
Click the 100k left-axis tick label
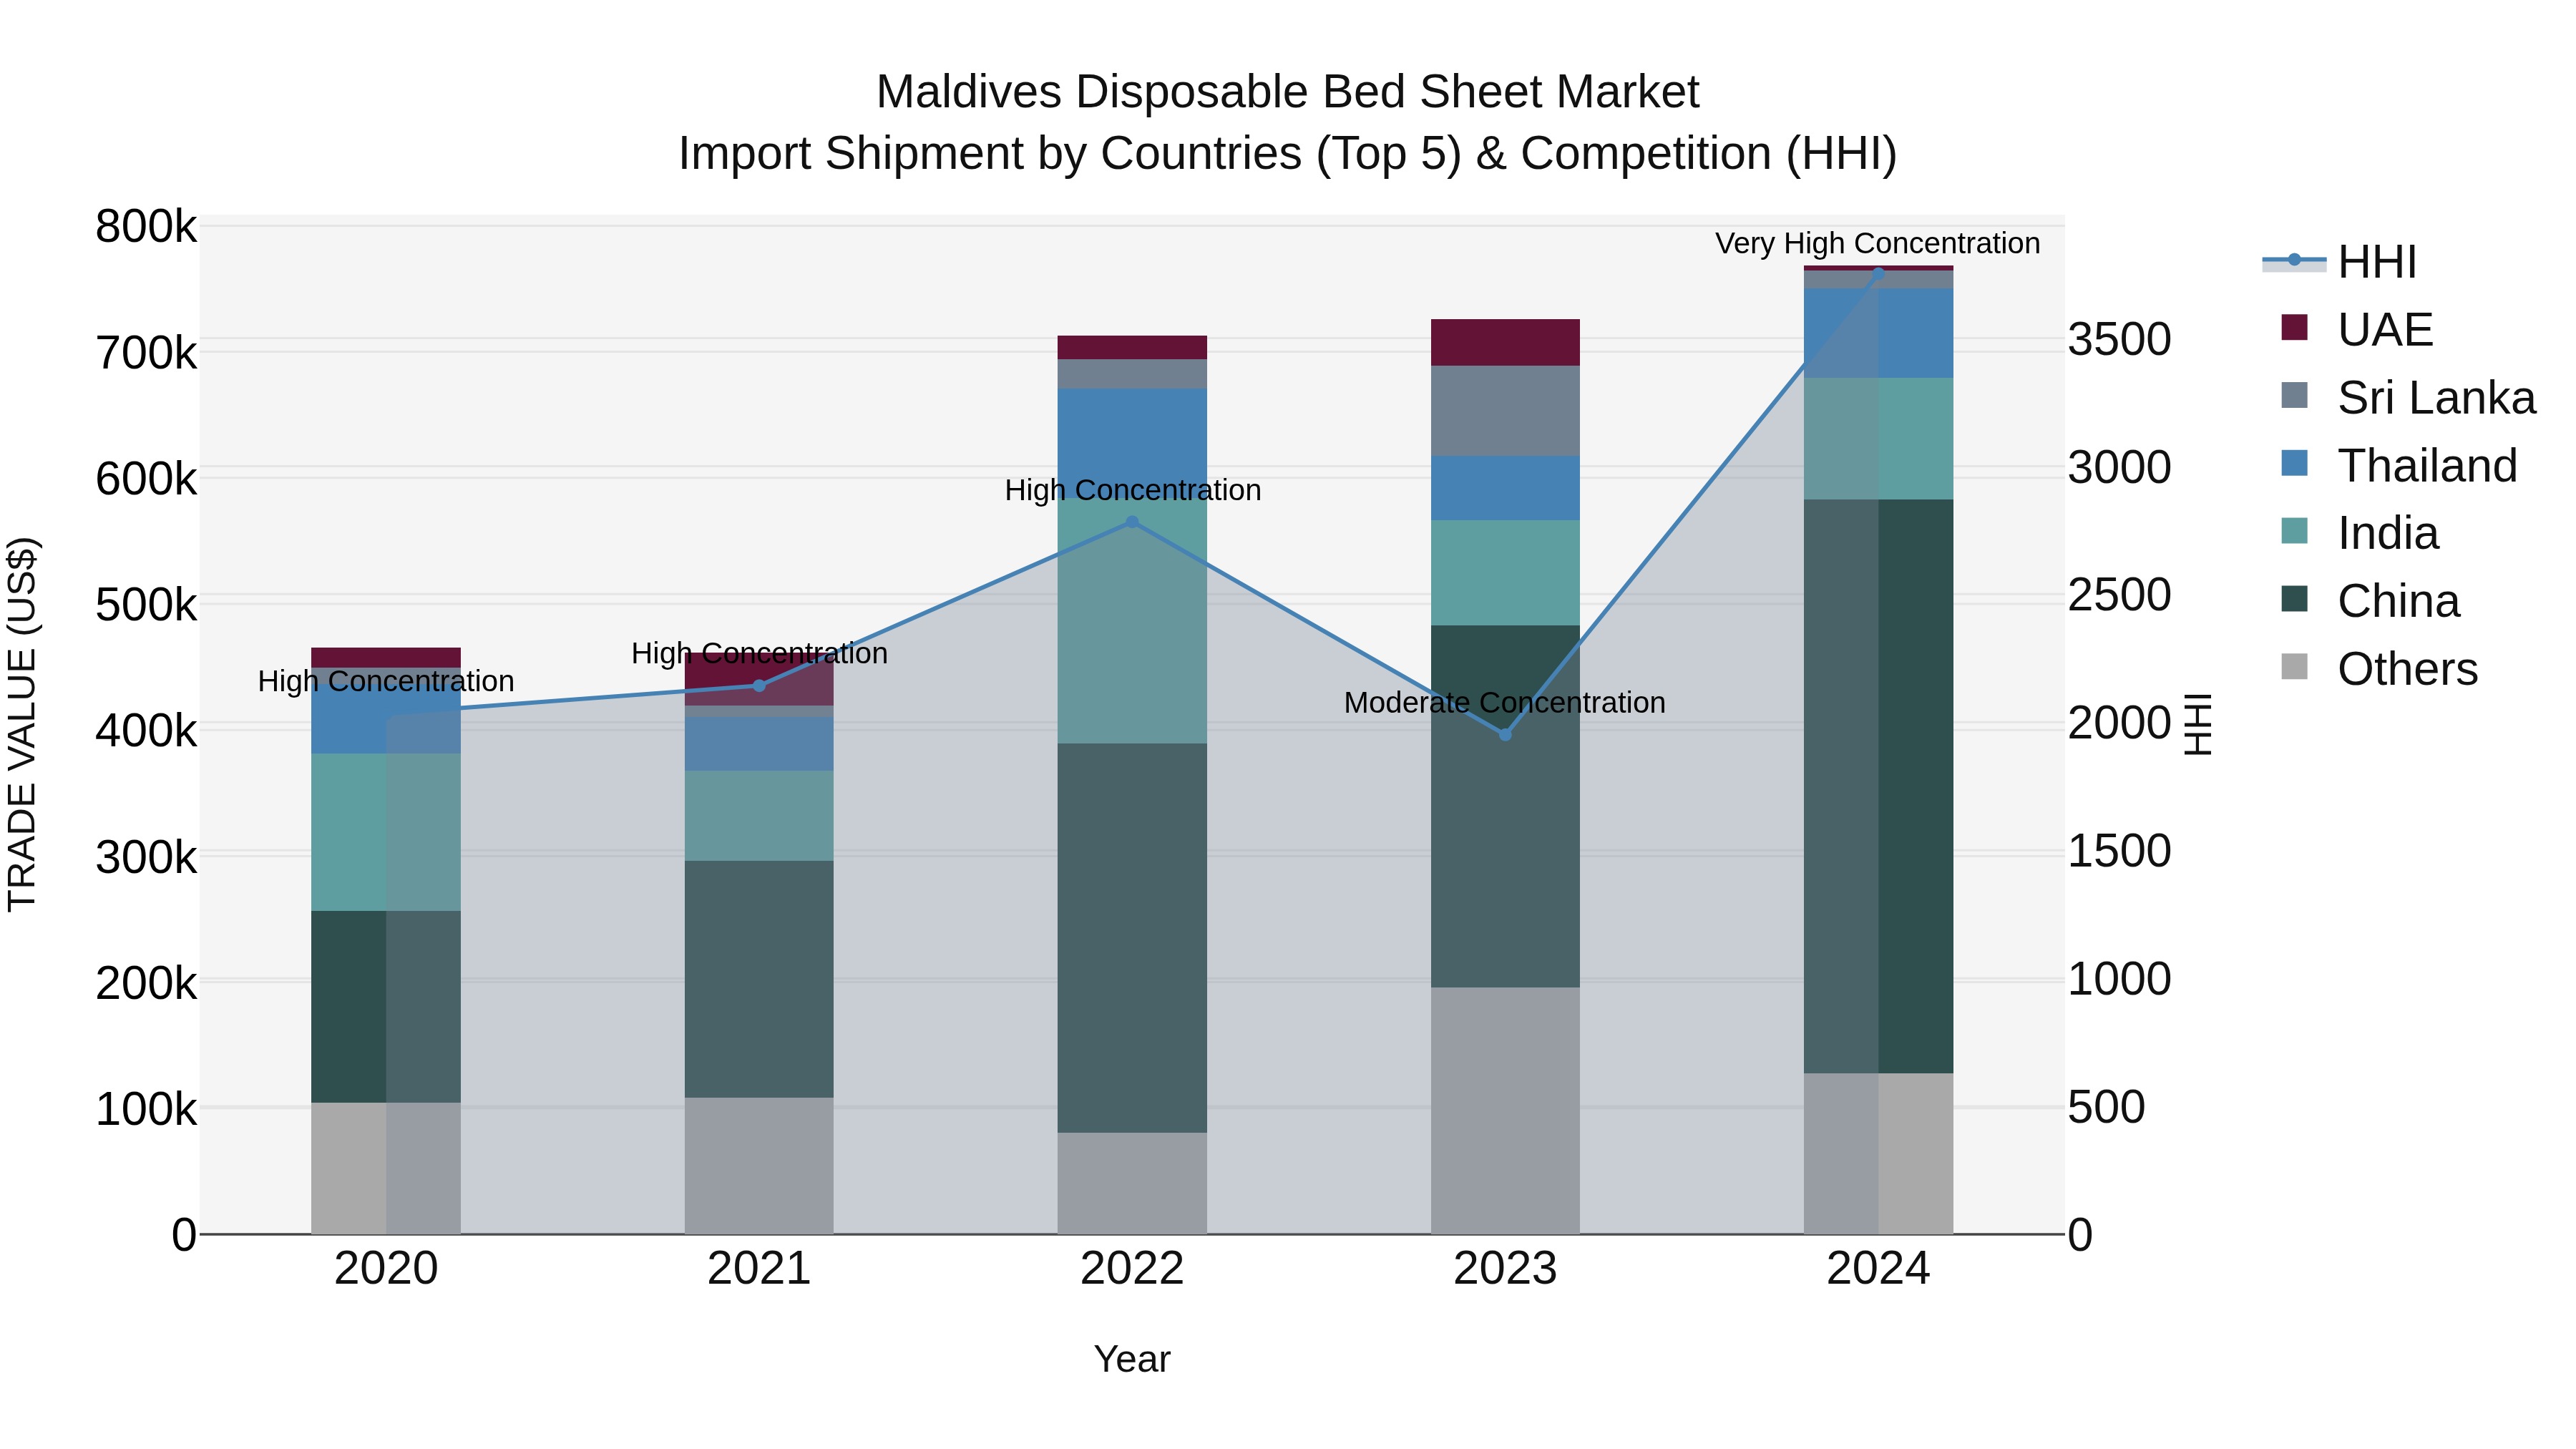click(x=146, y=1109)
